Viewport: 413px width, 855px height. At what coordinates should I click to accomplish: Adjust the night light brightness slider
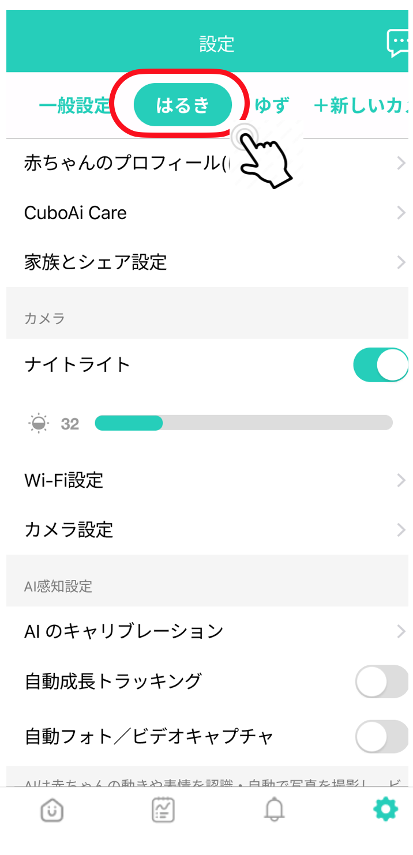tap(162, 423)
